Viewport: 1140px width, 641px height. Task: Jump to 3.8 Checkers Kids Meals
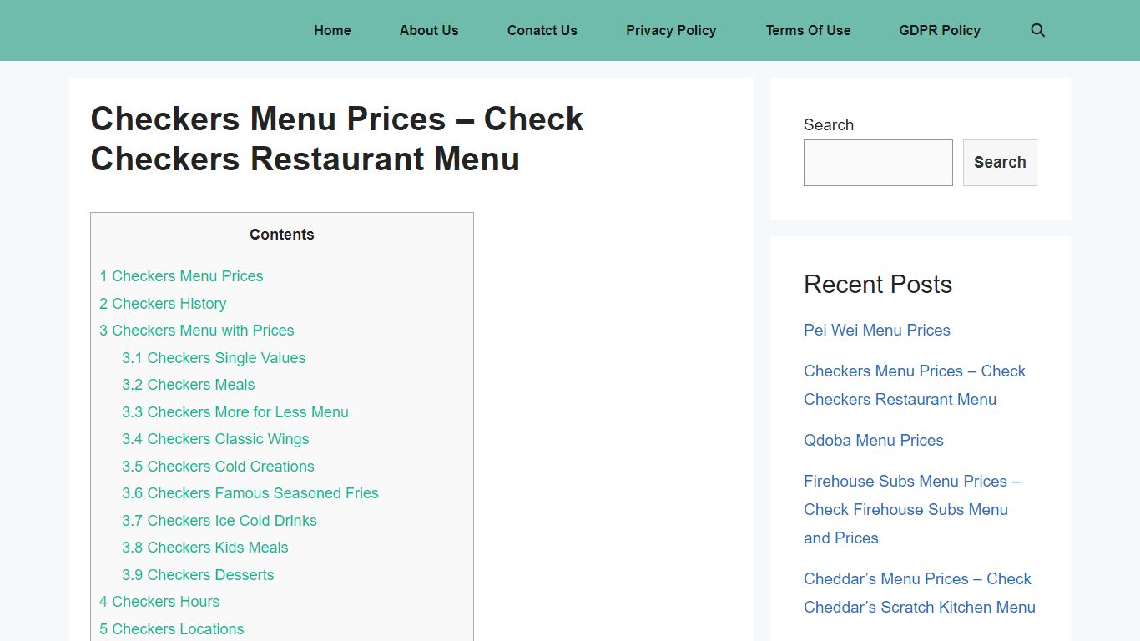point(205,548)
